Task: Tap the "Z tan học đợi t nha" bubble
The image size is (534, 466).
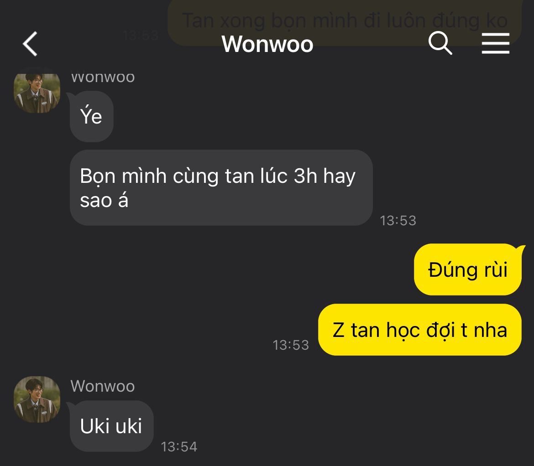Action: coord(419,330)
